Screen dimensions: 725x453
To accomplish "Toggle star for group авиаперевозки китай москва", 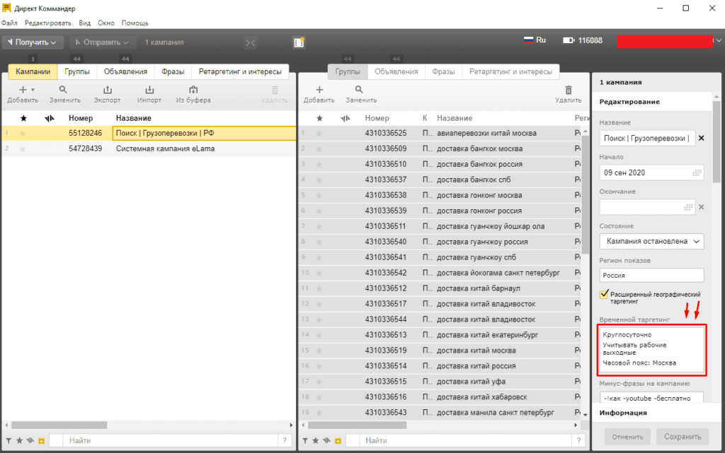I will click(319, 134).
